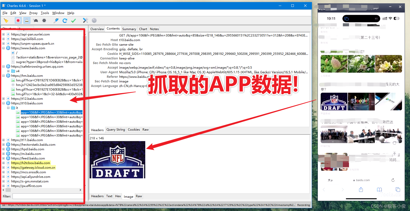Collapse the safebrowsing.urlsec.qq.com node

[3, 66]
